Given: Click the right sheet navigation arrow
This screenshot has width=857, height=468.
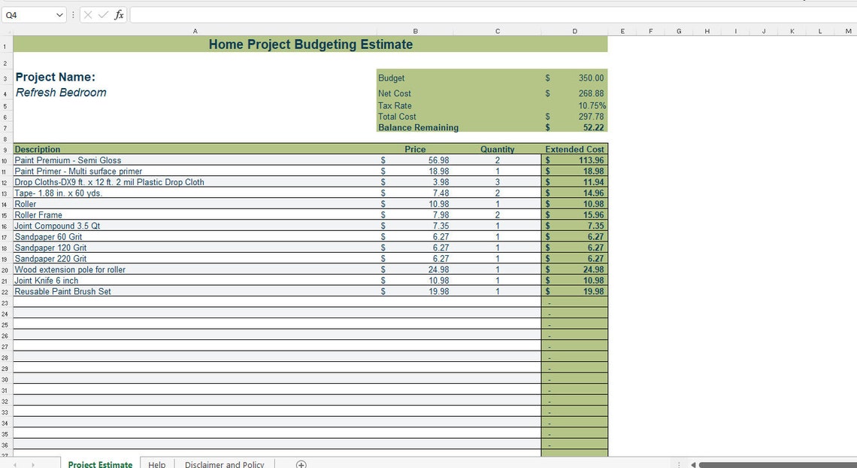Looking at the screenshot, I should click(32, 463).
